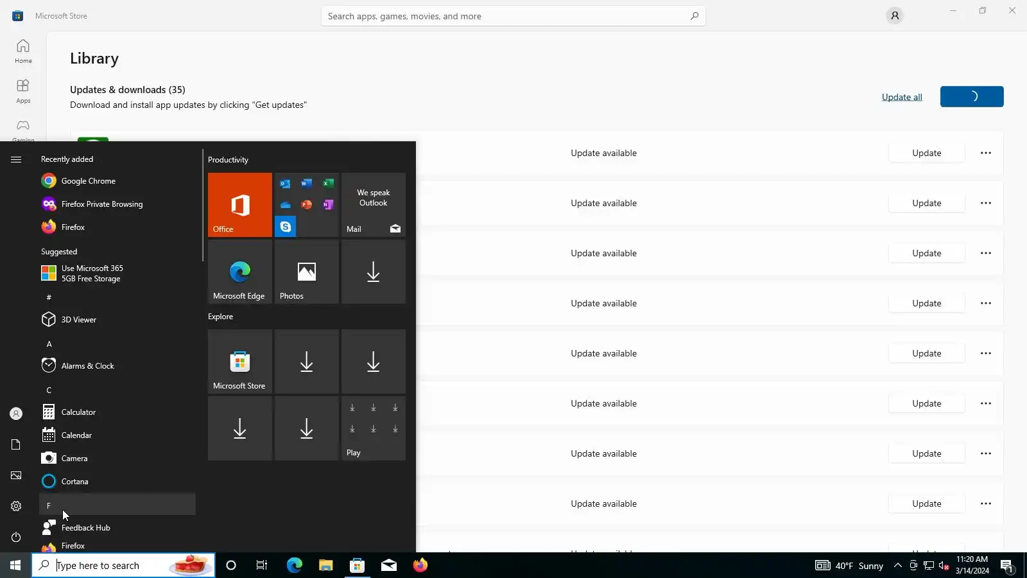This screenshot has height=578, width=1027.
Task: Open the 40°F Sunny weather widget
Action: tap(850, 566)
